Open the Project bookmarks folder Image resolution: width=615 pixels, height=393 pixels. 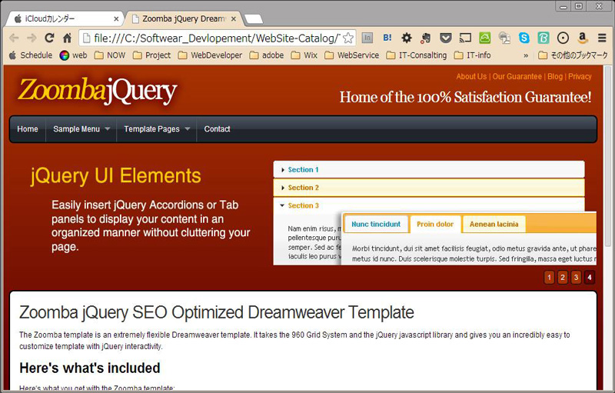coord(151,55)
